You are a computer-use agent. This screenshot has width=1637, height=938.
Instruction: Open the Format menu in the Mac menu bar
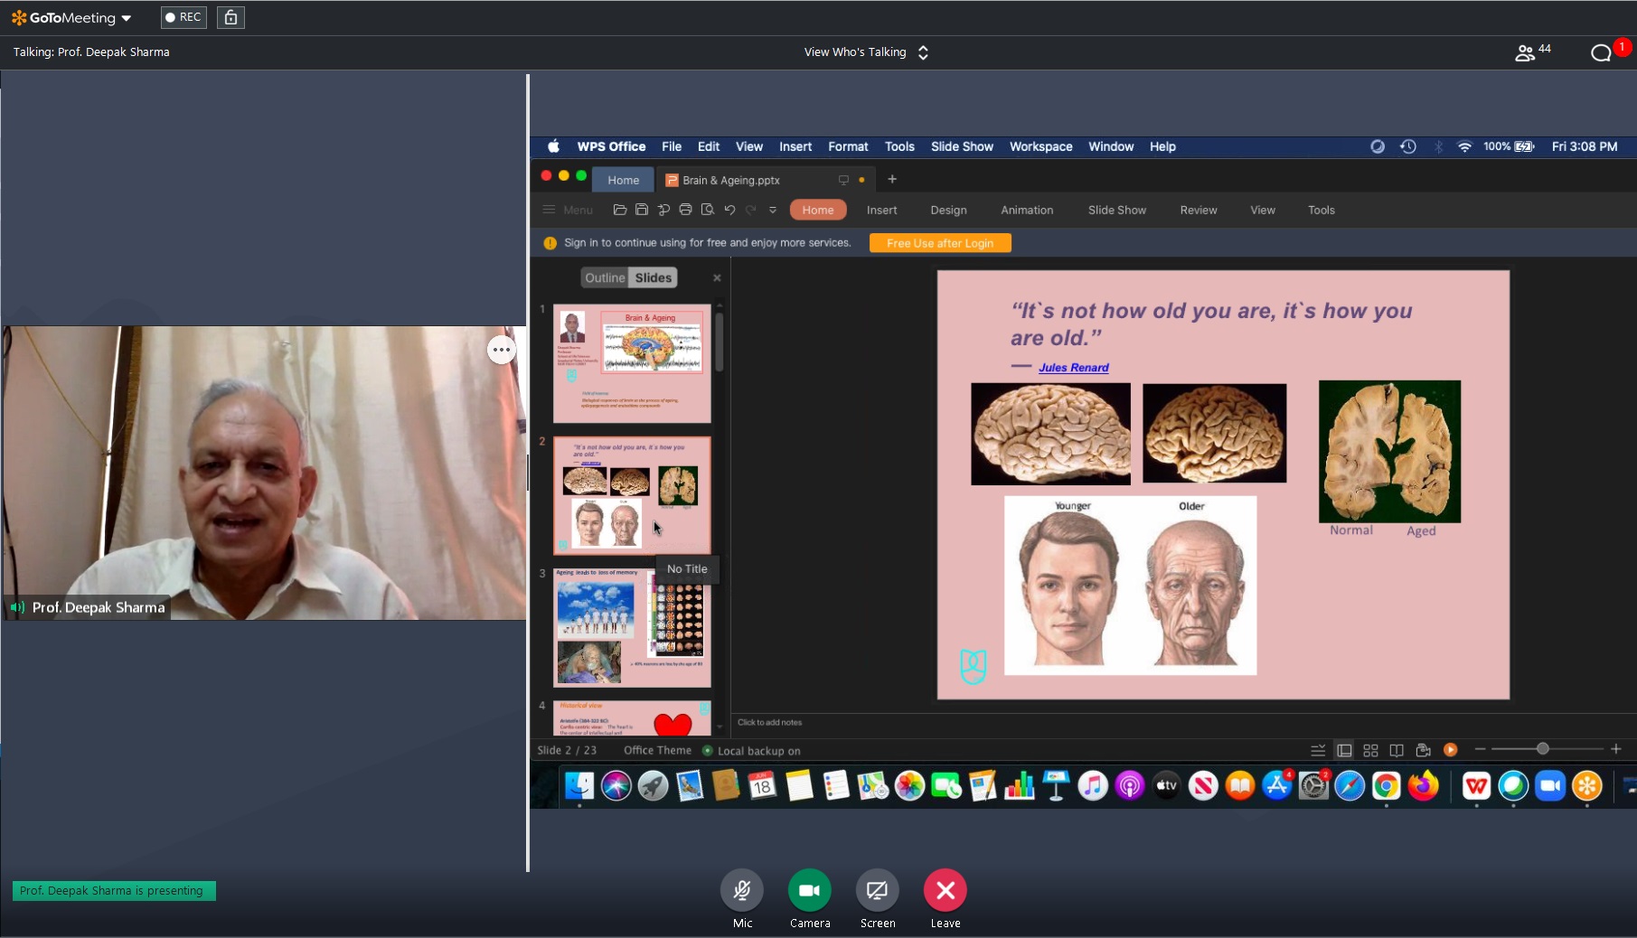[x=848, y=146]
